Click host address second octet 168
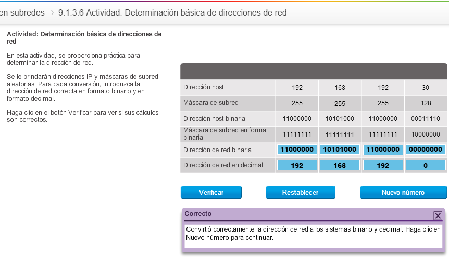 (x=340, y=88)
